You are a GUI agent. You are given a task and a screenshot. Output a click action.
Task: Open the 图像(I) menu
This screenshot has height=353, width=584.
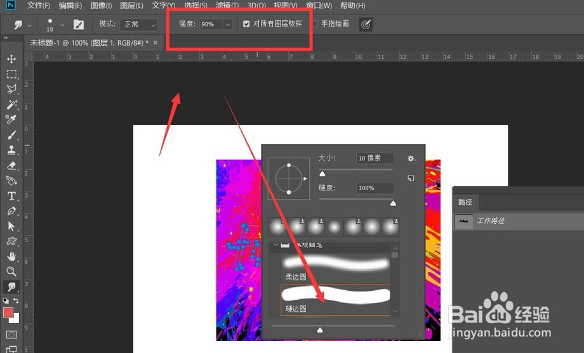[x=101, y=6]
